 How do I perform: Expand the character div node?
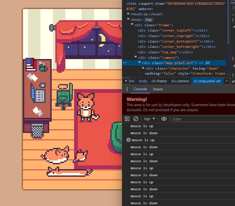pyautogui.click(x=143, y=68)
